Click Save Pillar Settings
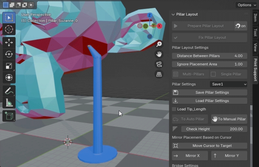 tap(209, 93)
